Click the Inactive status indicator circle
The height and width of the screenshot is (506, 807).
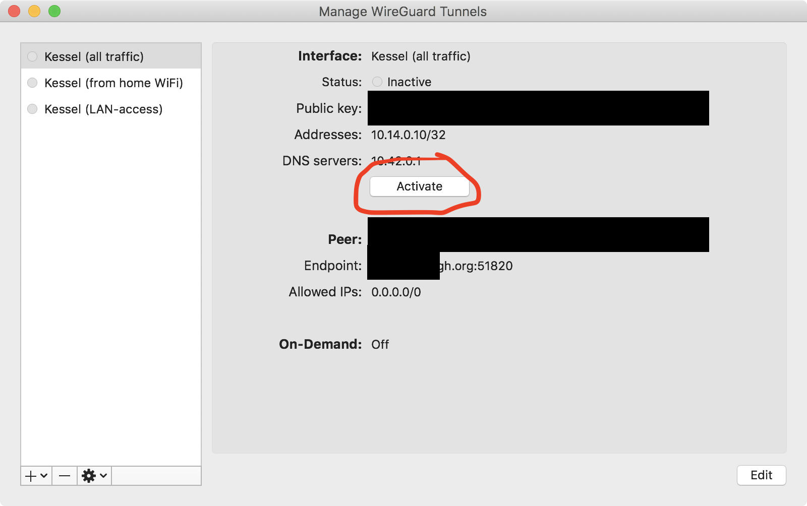tap(377, 82)
